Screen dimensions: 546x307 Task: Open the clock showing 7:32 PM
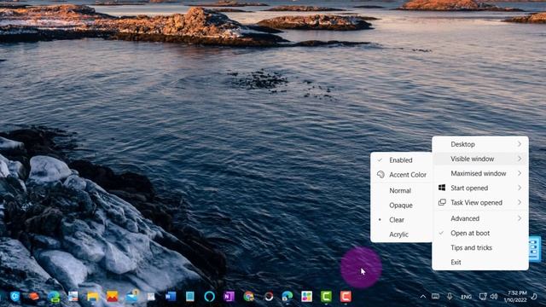coord(515,296)
